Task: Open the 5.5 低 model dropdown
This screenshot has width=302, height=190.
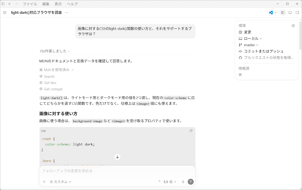Action: click(170, 182)
